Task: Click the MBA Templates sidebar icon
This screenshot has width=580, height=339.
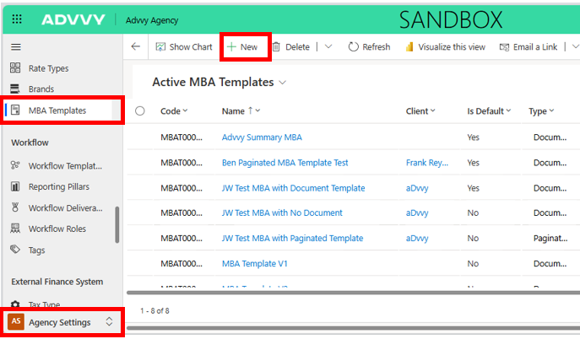Action: (x=15, y=110)
